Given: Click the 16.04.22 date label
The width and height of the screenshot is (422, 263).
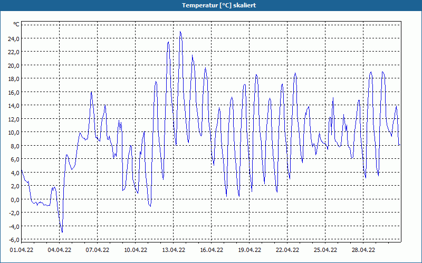Looking at the screenshot, I should (x=212, y=250).
